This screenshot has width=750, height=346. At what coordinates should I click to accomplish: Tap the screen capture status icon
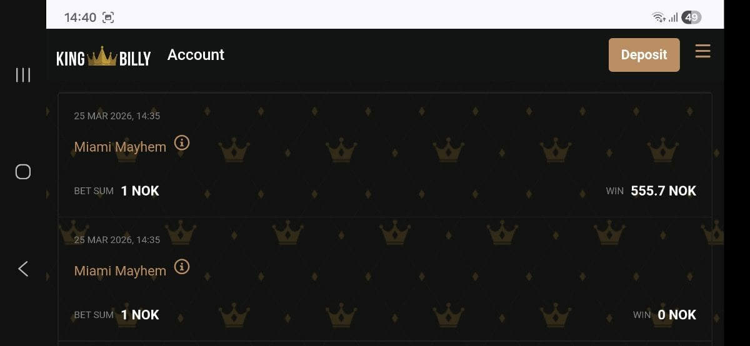(108, 17)
